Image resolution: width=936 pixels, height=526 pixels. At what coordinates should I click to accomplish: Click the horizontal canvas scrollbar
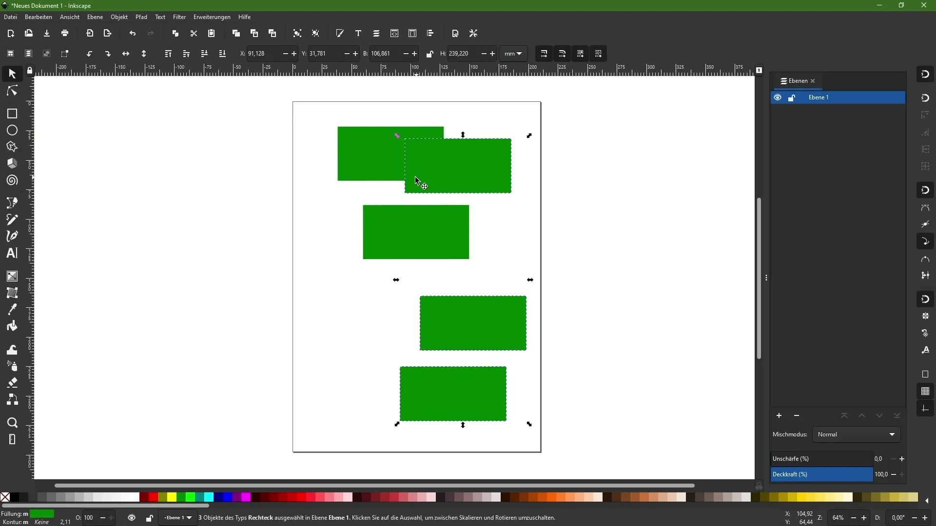tap(374, 486)
